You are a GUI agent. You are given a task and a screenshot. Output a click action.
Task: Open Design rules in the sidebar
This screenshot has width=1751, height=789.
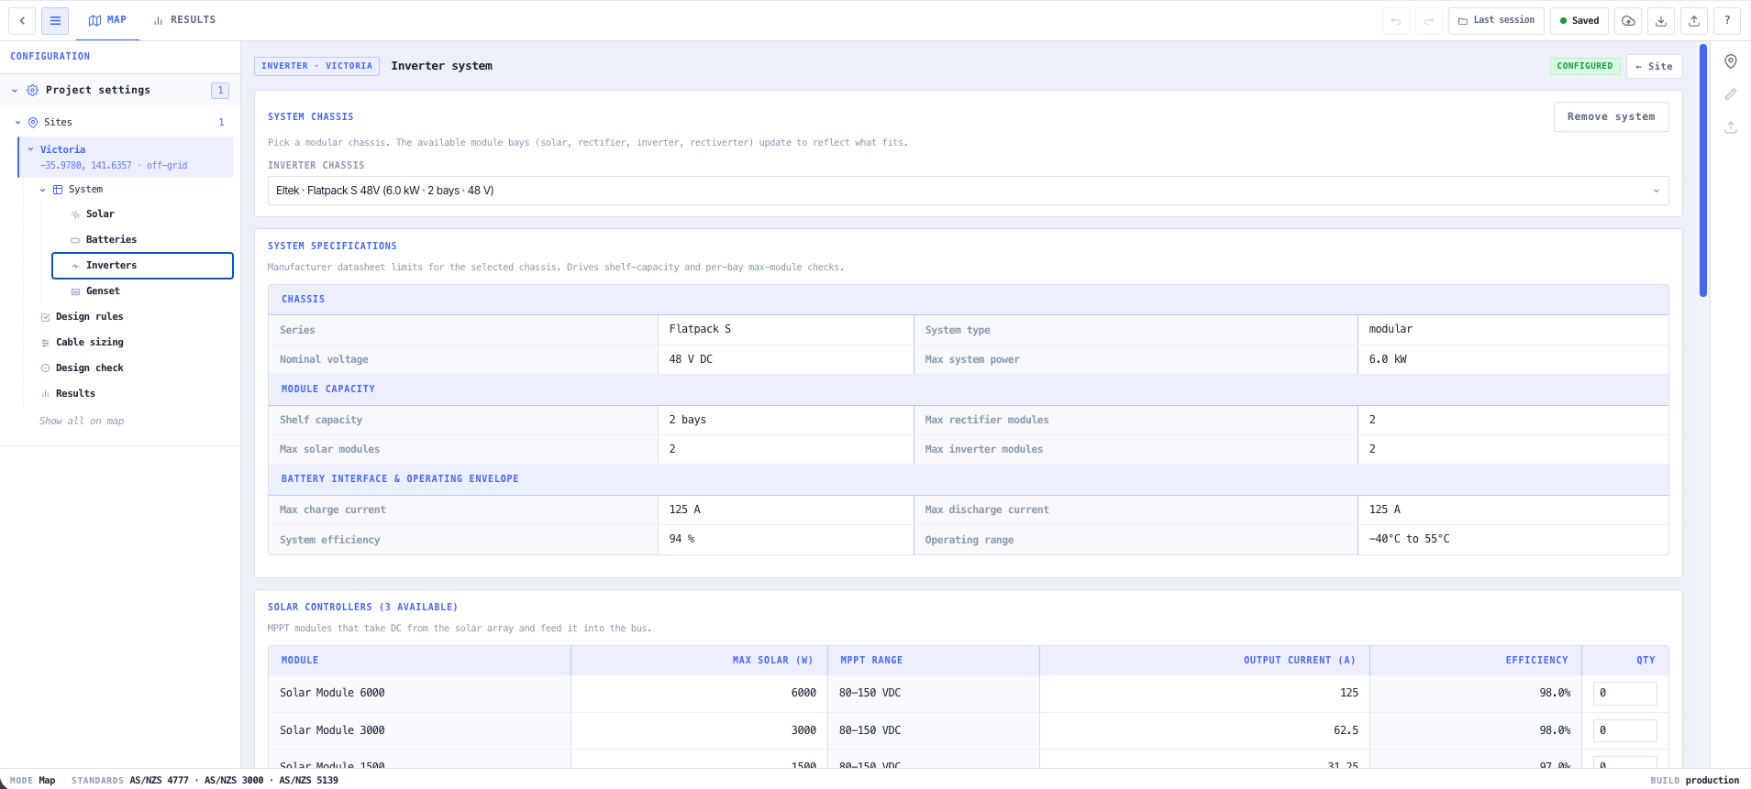(89, 317)
